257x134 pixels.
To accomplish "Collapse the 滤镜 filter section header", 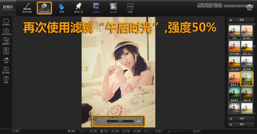I will tap(241, 20).
